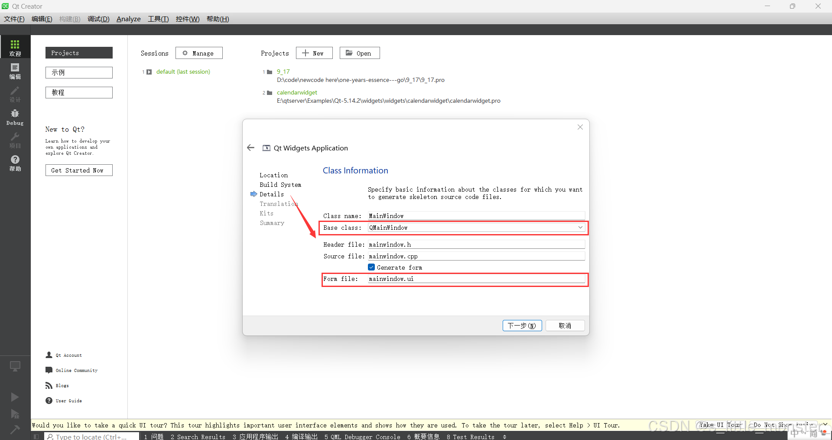
Task: Click the Manage sessions button
Action: [199, 53]
